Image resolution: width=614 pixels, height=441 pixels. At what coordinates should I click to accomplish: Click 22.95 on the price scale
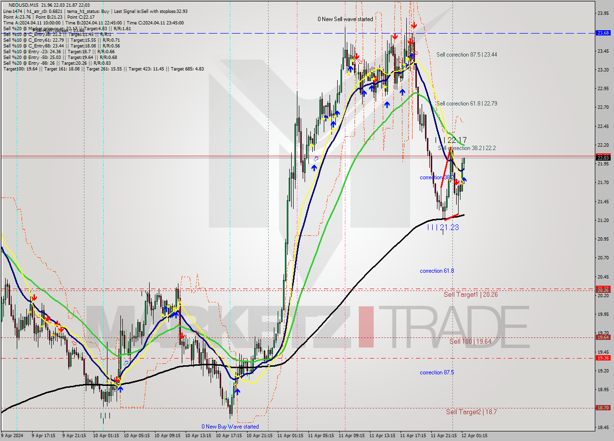coord(603,88)
